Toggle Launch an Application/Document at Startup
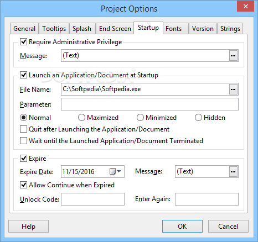258x242 pixels. click(23, 75)
